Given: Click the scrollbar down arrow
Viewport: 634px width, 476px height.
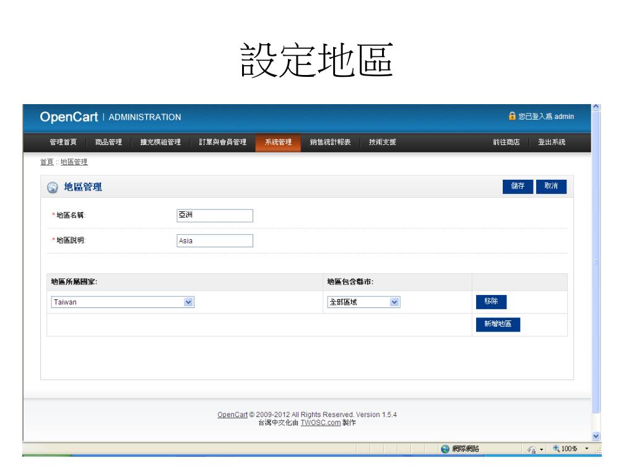Looking at the screenshot, I should [596, 436].
